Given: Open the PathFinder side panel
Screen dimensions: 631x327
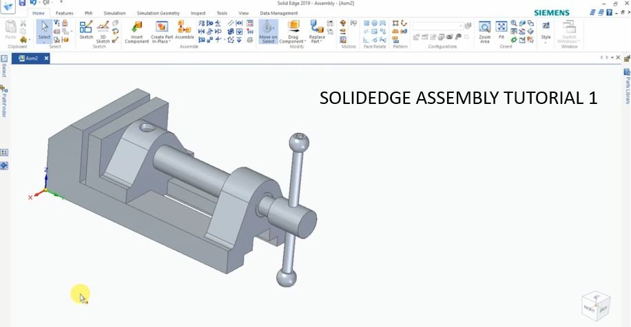Looking at the screenshot, I should (3, 100).
